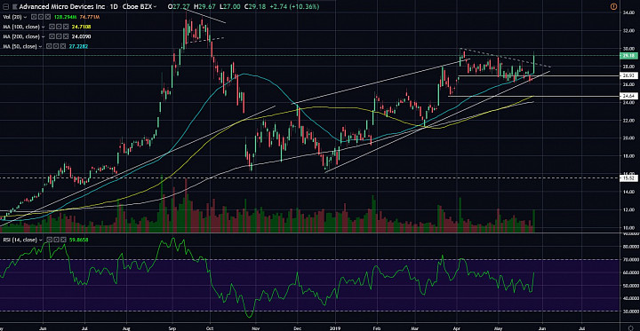Open settings for RSI (14, close)
Screen dimensions: 640x331
coord(56,240)
